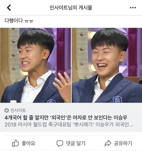Open the article headline about 이승우

click(x=66, y=117)
